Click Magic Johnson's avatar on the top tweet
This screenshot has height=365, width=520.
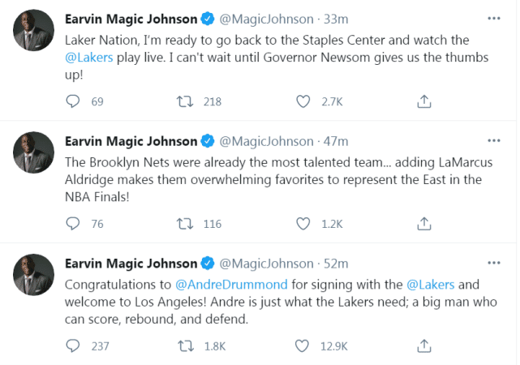click(33, 30)
